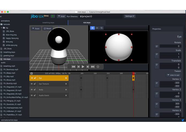
Task: Reset the Translate property
Action: pyautogui.click(x=157, y=66)
